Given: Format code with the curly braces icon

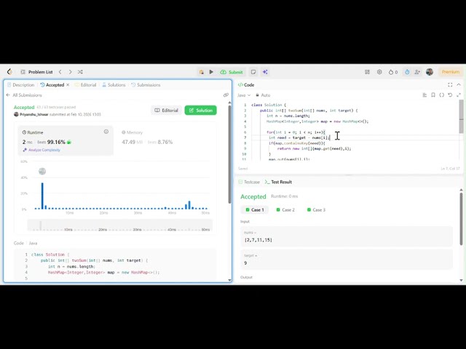Looking at the screenshot, I should [442, 95].
